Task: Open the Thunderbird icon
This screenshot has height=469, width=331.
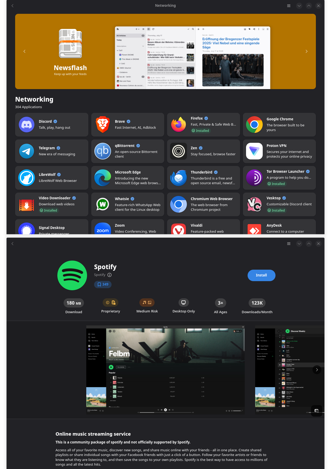Action: pyautogui.click(x=179, y=178)
